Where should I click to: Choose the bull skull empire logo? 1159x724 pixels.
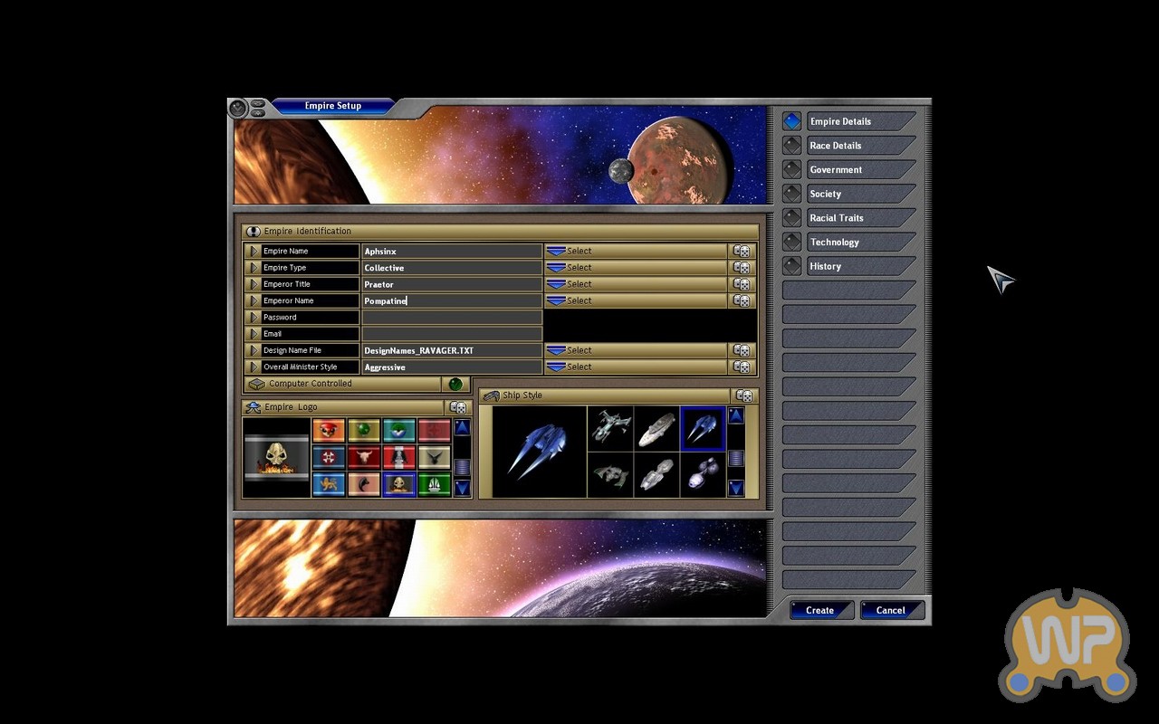click(x=364, y=457)
